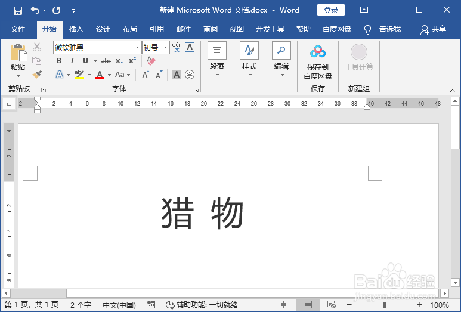
Task: Toggle Underline formatting
Action: (x=85, y=61)
